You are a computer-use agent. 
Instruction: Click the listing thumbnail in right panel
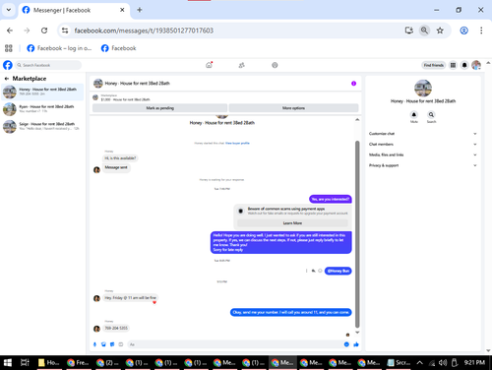point(423,88)
